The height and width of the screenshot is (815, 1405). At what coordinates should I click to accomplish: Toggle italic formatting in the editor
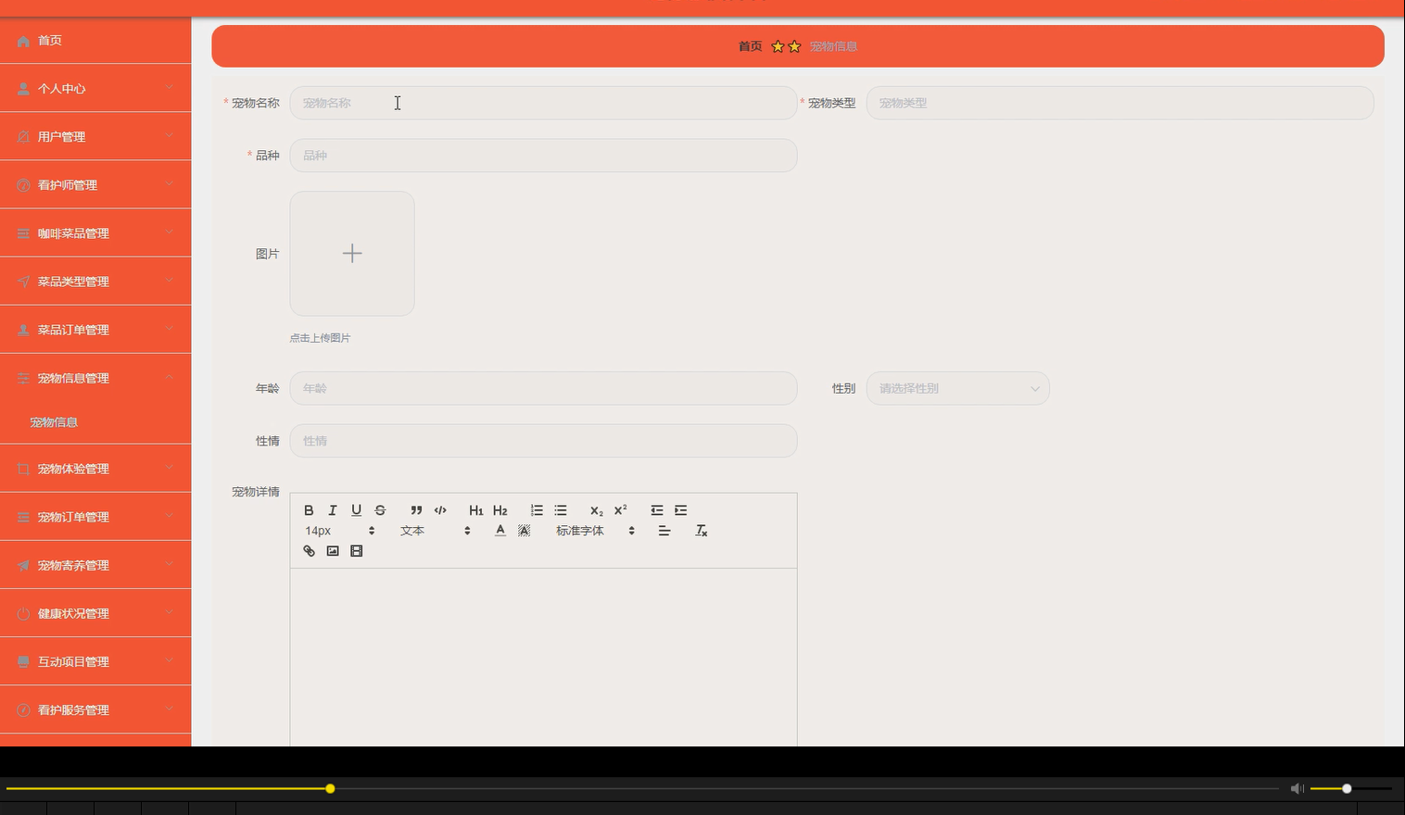333,510
